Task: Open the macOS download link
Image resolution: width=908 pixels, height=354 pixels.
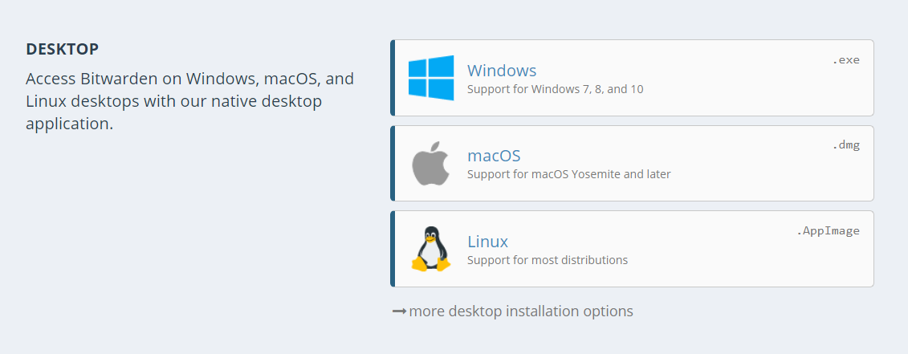Action: pyautogui.click(x=494, y=156)
